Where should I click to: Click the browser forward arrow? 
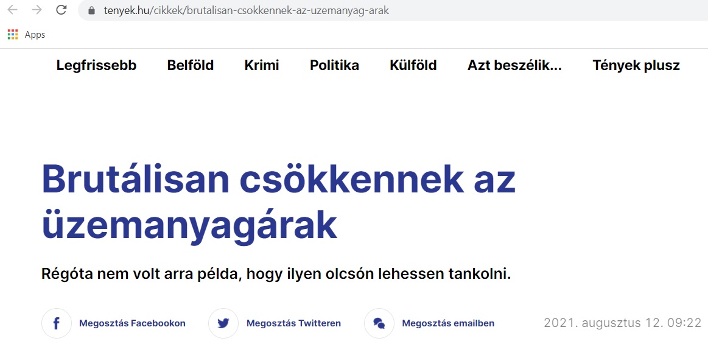(37, 10)
